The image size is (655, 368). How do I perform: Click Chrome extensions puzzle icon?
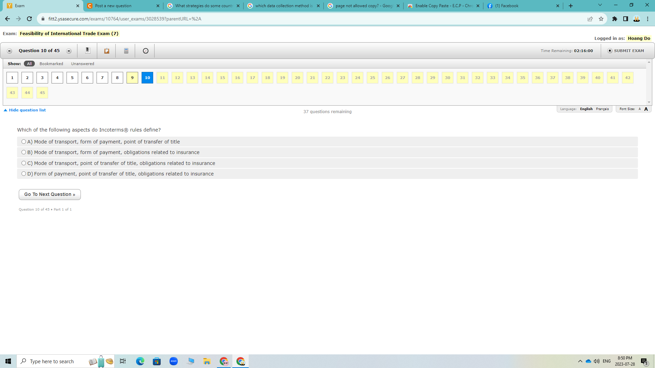(615, 19)
